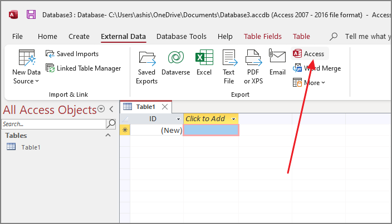Open Linked Table Manager
This screenshot has width=392, height=224.
(83, 68)
